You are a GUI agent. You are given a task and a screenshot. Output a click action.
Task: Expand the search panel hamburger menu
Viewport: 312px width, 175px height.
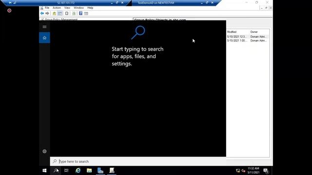[44, 27]
